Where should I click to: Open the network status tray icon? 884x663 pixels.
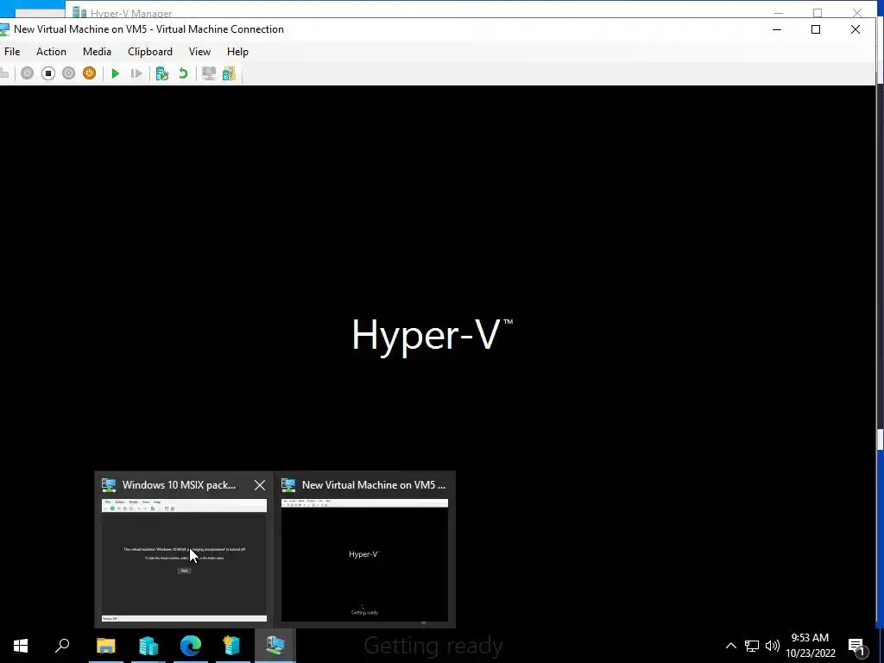[x=752, y=646]
